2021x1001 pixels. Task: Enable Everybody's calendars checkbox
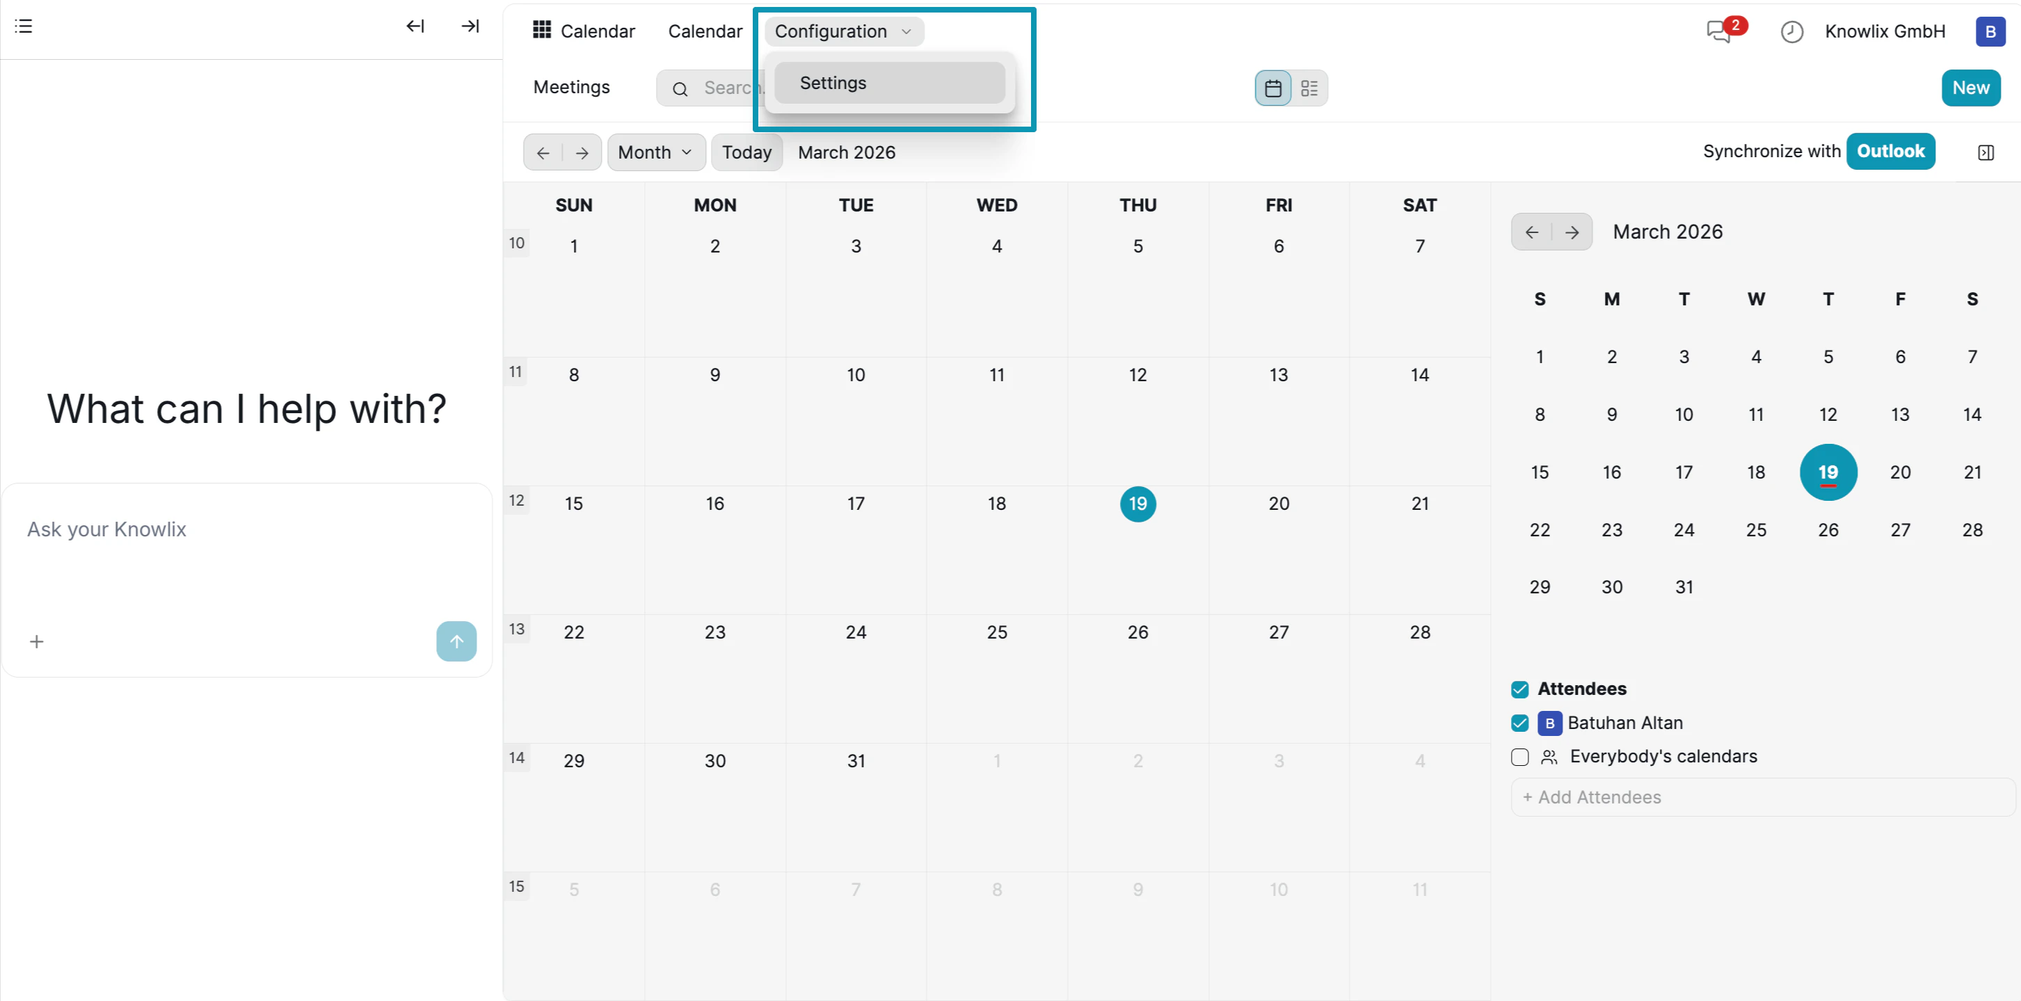(x=1519, y=757)
